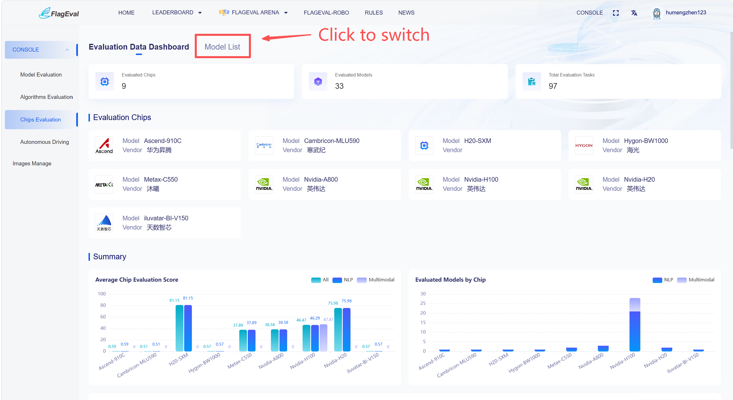The width and height of the screenshot is (733, 400).
Task: Open Images Manage in sidebar
Action: (x=32, y=164)
